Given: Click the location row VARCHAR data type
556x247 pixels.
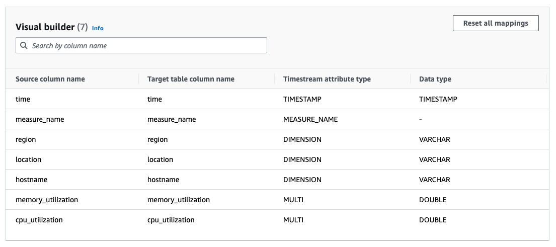Looking at the screenshot, I should coord(434,159).
